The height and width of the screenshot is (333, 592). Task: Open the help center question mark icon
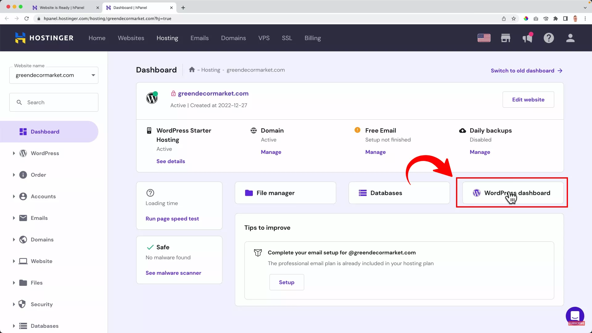pos(549,38)
